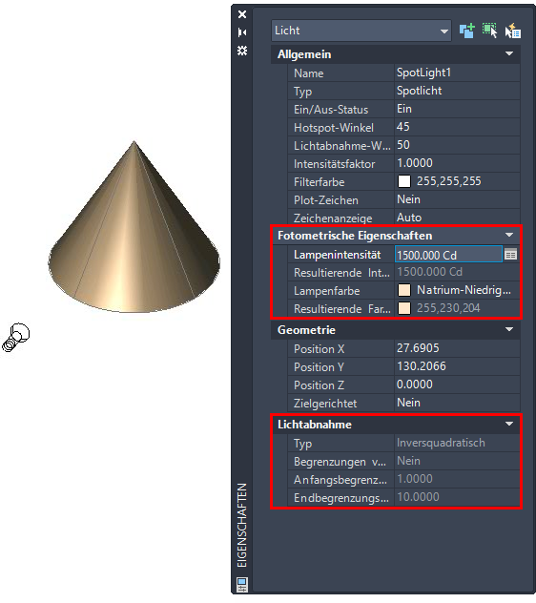Toggle PICKADD value icon

[466, 31]
